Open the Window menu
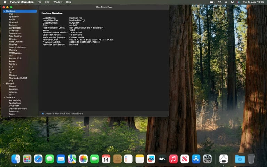 (x=58, y=2)
